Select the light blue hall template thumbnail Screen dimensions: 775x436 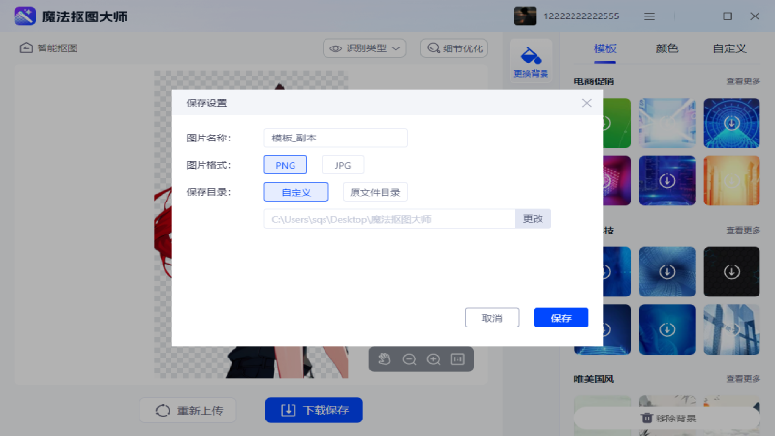click(666, 123)
